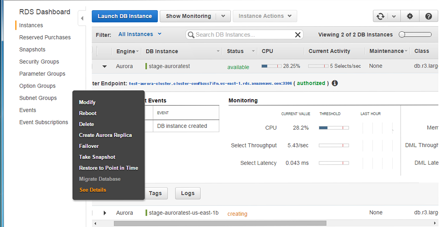Sort by the Maintenance column header

(389, 51)
